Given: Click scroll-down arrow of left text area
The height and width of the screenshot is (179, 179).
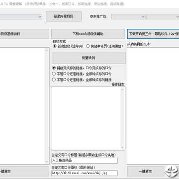Looking at the screenshot, I should [47, 162].
